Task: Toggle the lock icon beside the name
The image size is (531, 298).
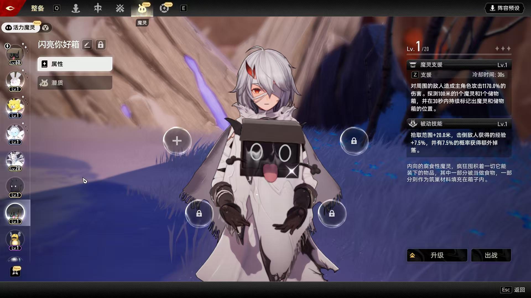Action: point(101,45)
